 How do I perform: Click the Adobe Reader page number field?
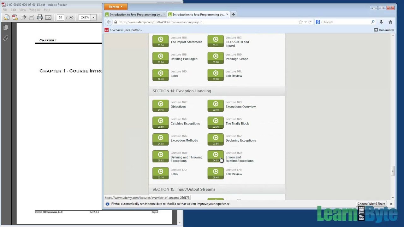pyautogui.click(x=60, y=17)
